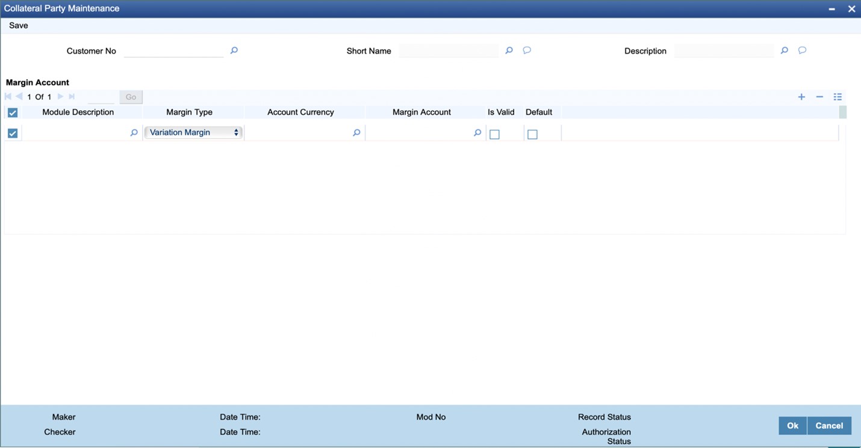Screen dimensions: 861x448
Task: Open the Margin Account lookup in the row
Action: [x=477, y=133]
